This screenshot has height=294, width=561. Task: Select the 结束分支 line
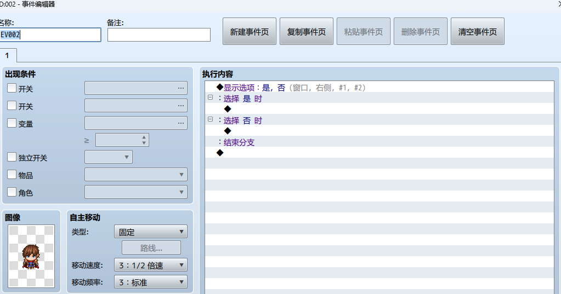point(379,142)
